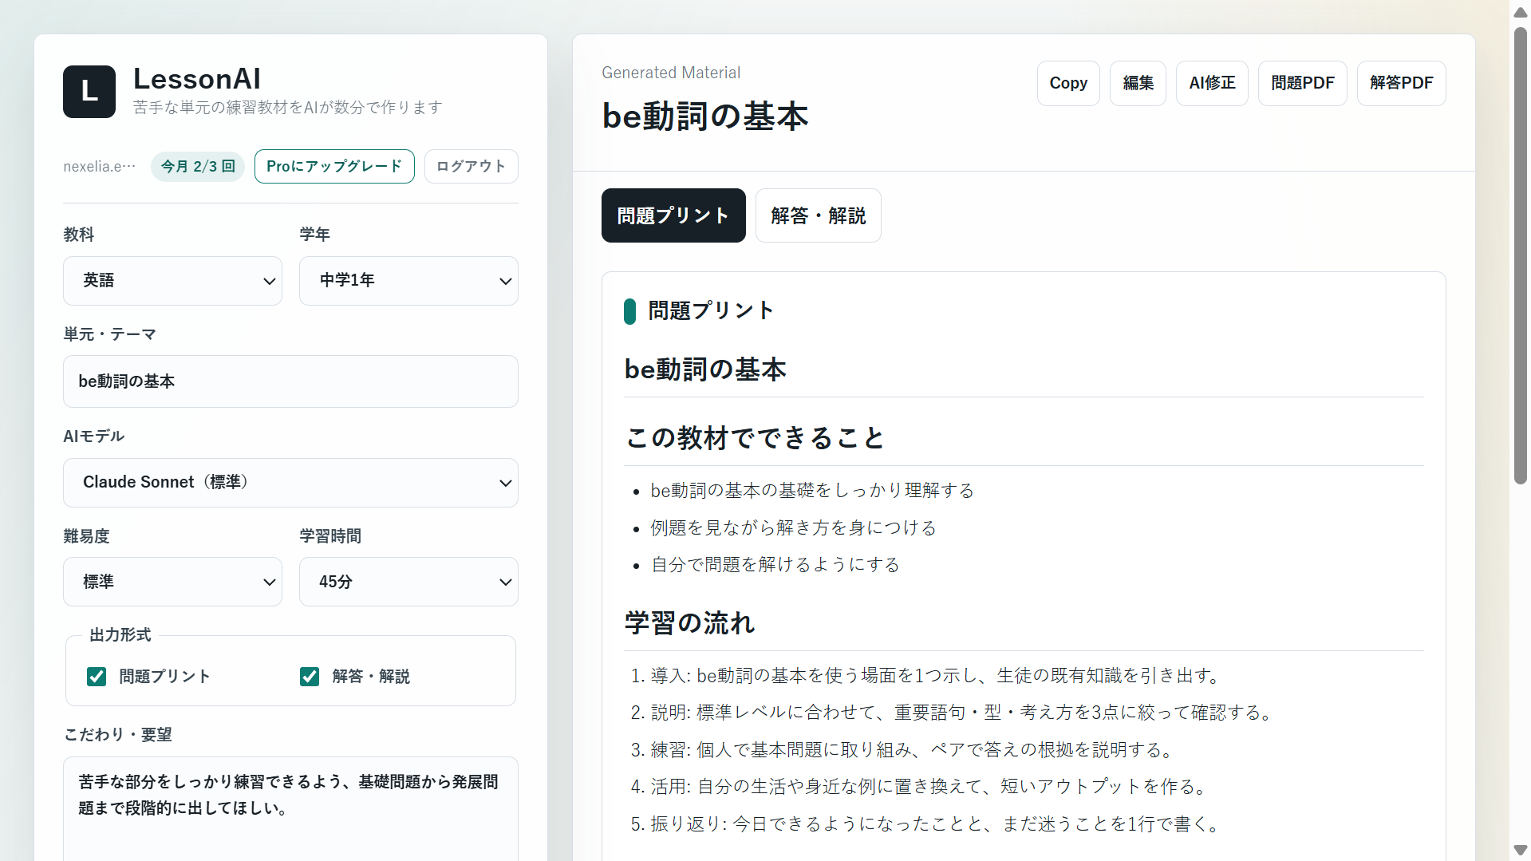The width and height of the screenshot is (1531, 861).
Task: Click the 単元・テーマ input field
Action: pos(290,381)
